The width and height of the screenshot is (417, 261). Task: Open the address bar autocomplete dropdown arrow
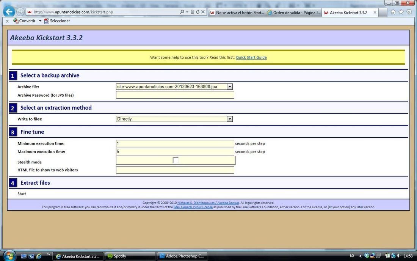click(x=187, y=12)
